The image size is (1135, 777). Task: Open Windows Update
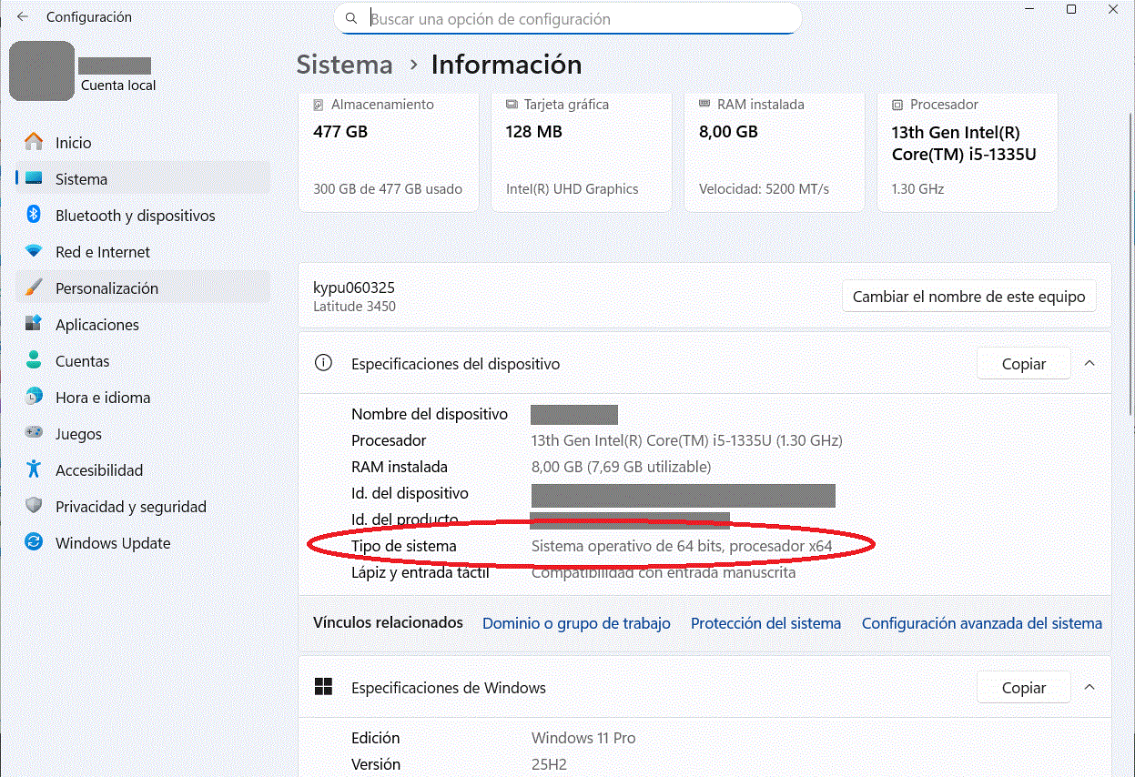tap(113, 543)
